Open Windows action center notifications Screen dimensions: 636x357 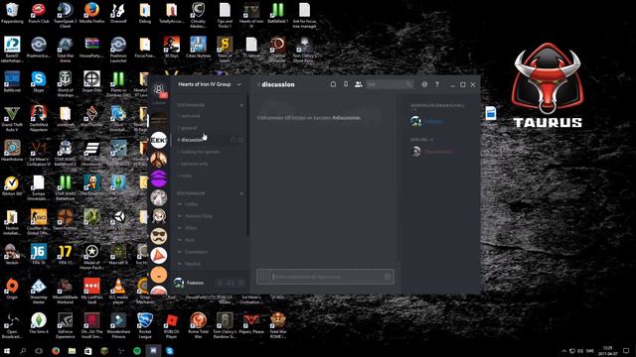[626, 351]
